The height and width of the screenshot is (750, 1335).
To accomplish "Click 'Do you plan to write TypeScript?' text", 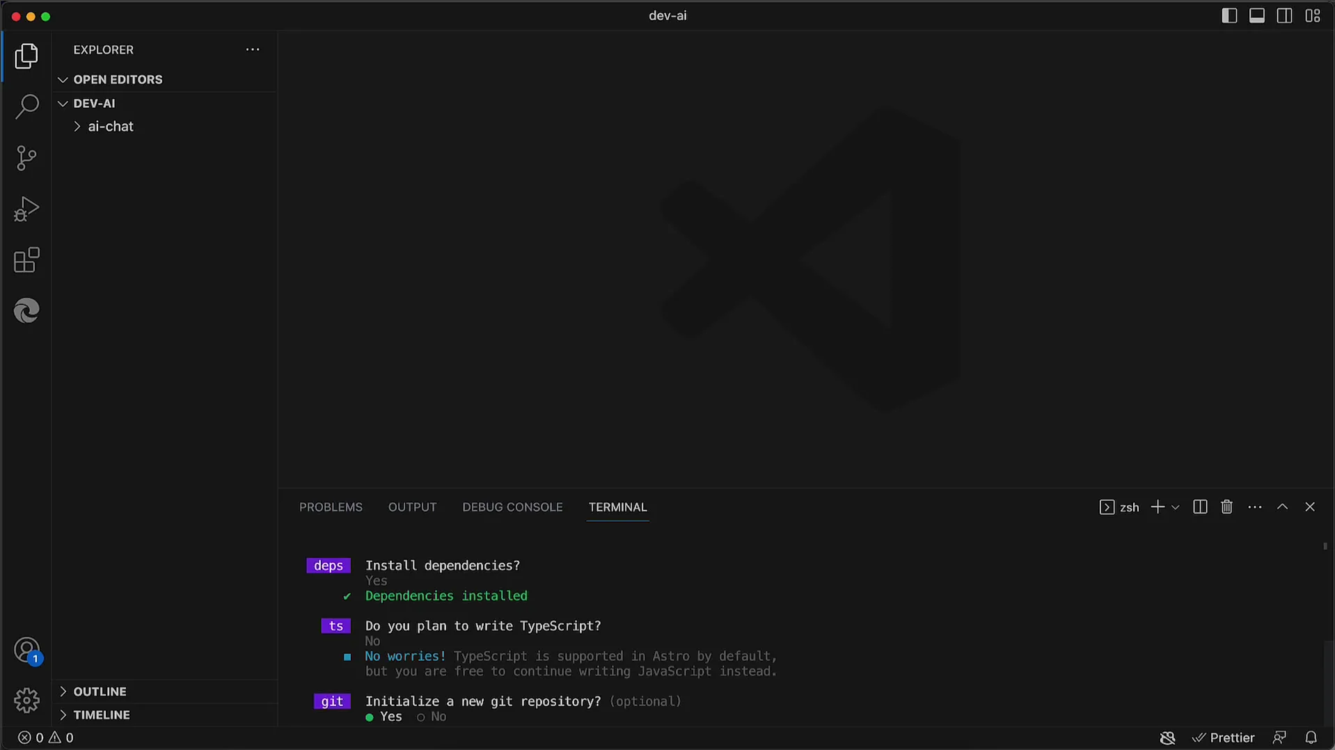I will click(483, 626).
